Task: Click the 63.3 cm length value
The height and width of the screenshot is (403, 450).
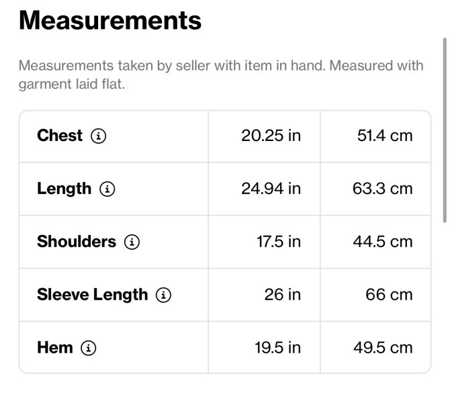Action: [383, 189]
